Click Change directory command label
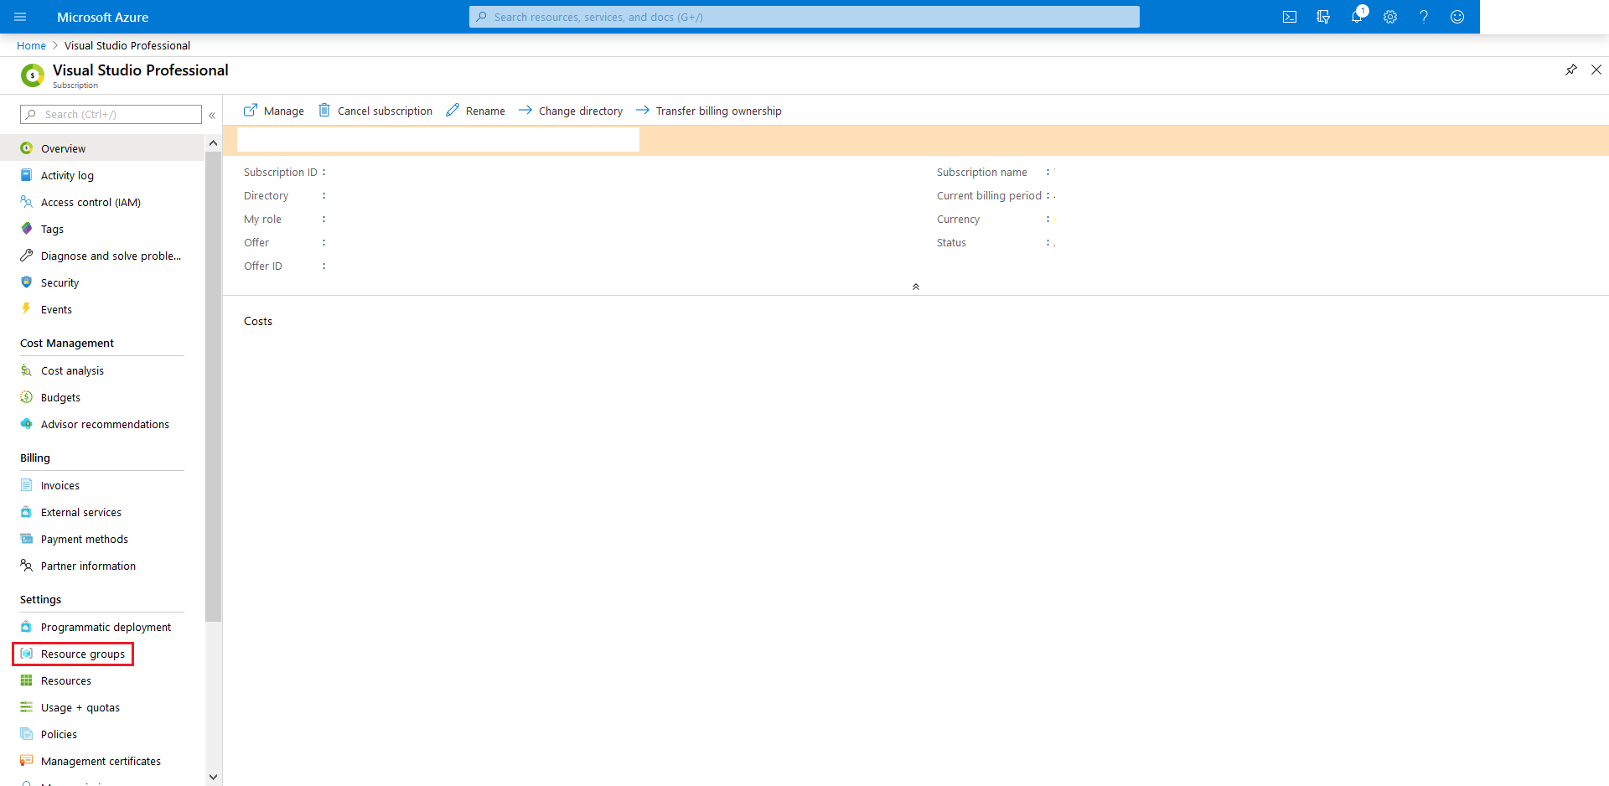The height and width of the screenshot is (786, 1609). [x=581, y=111]
